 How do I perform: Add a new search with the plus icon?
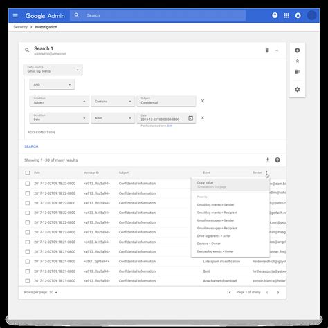tap(297, 50)
